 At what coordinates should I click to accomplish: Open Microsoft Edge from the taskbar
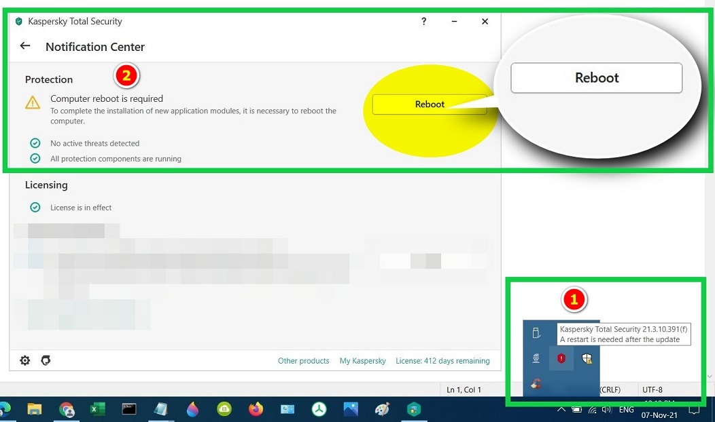pos(5,409)
